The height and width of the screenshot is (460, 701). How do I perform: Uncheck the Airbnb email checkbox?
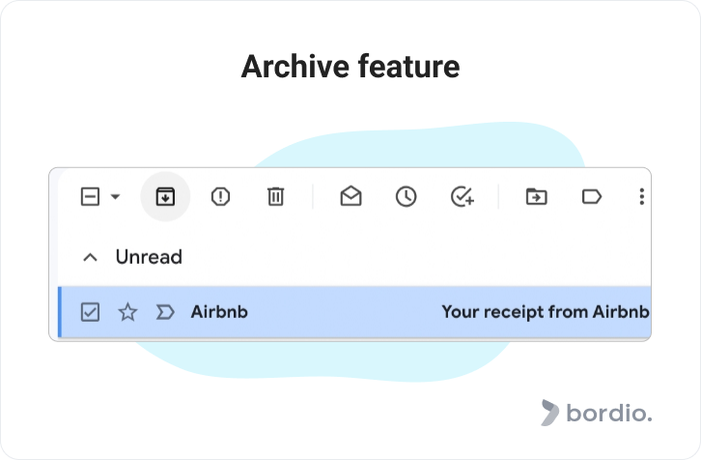click(90, 312)
